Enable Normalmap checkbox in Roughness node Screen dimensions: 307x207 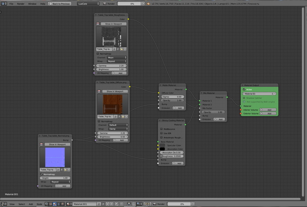click(x=98, y=54)
